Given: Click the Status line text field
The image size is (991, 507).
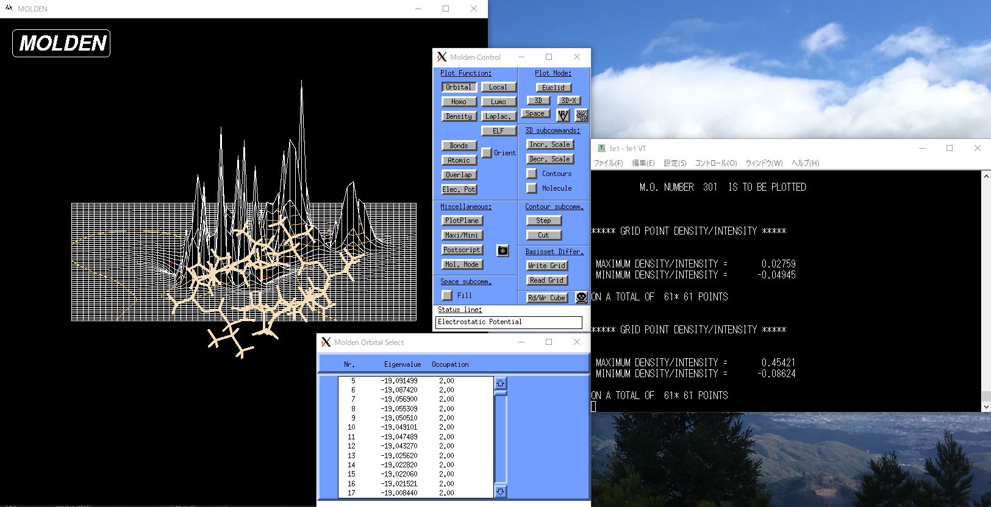Looking at the screenshot, I should pyautogui.click(x=509, y=322).
